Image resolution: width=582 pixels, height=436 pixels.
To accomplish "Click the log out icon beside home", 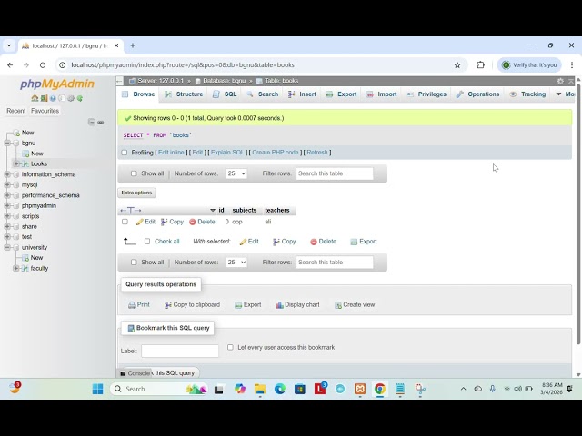I will pos(44,98).
